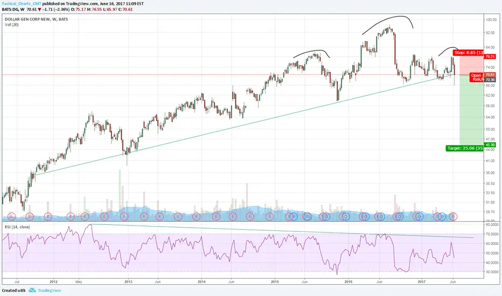The height and width of the screenshot is (296, 502).
Task: Click the 2013 label on time axis
Action: [128, 282]
